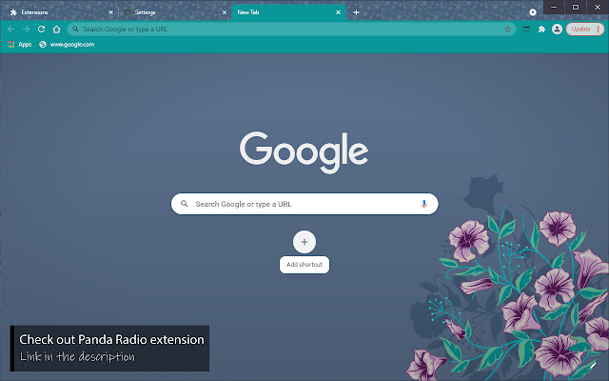The image size is (609, 381).
Task: Focus the address bar
Action: click(291, 30)
